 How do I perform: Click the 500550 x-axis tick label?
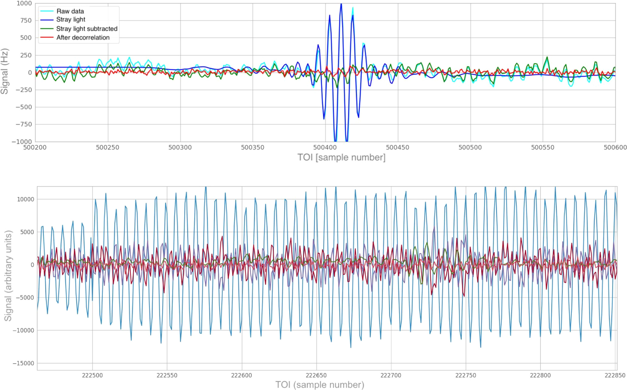[542, 148]
